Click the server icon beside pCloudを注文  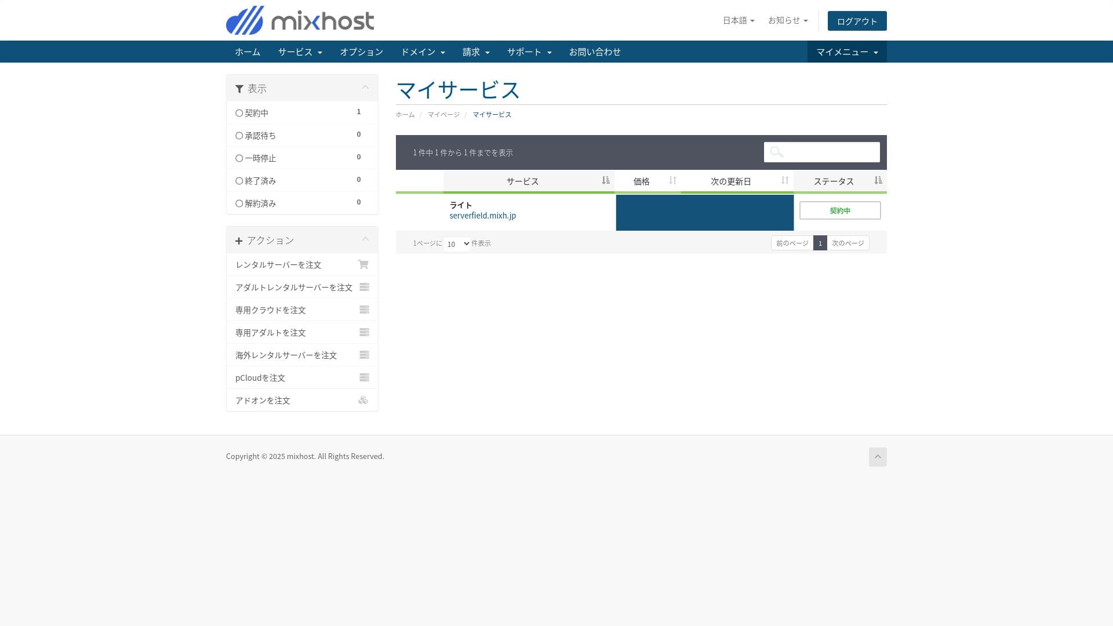364,377
